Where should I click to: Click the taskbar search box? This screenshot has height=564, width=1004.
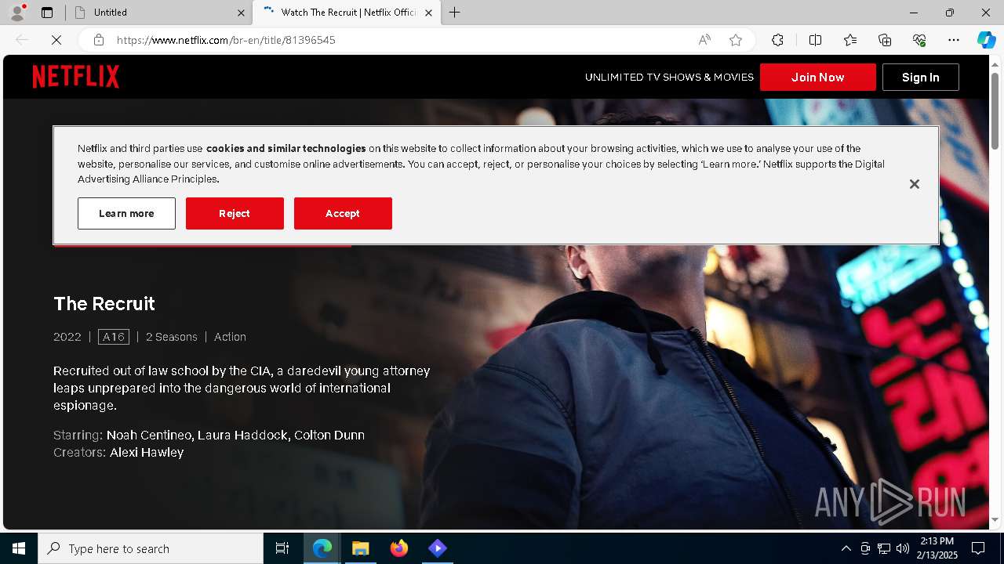click(151, 548)
